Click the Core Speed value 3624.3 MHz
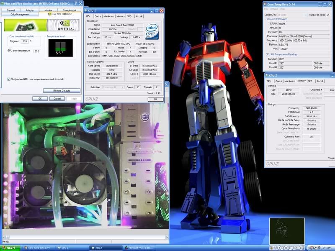 [x=112, y=66]
